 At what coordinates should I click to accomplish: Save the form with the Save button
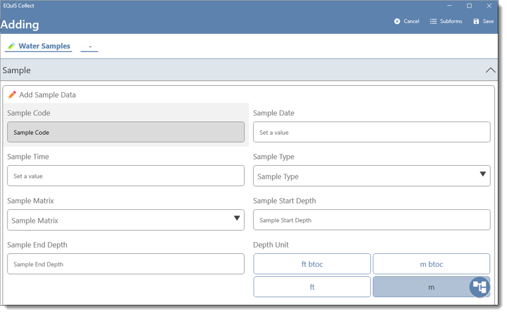483,21
